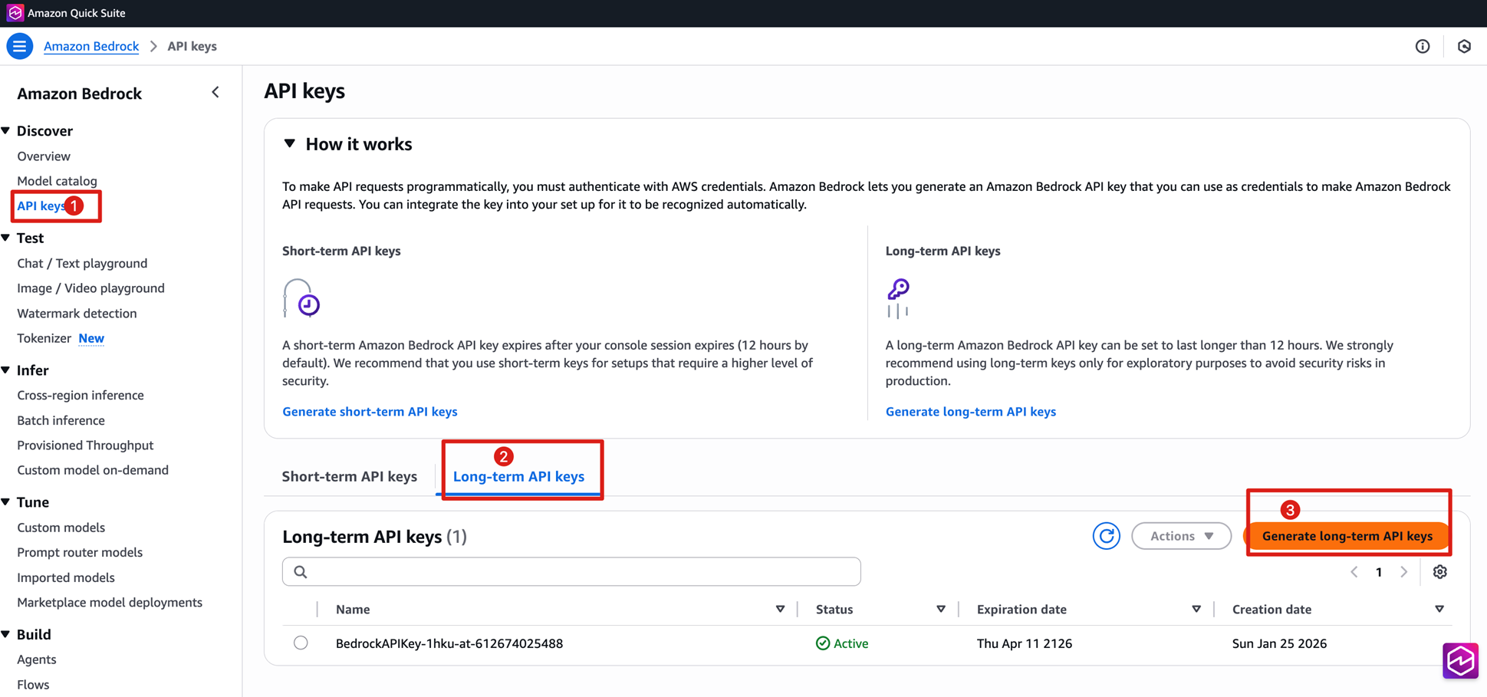Collapse the Build navigation section

tap(6, 634)
